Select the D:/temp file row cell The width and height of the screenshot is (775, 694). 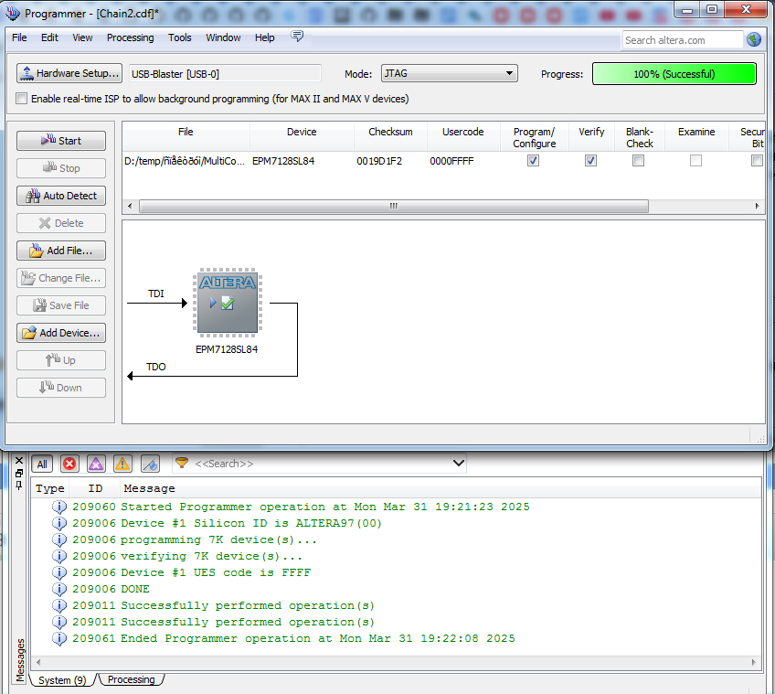coord(185,161)
